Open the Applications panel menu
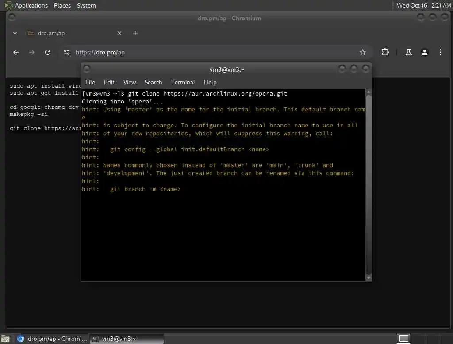Viewport: 453px width, 344px height. tap(31, 5)
